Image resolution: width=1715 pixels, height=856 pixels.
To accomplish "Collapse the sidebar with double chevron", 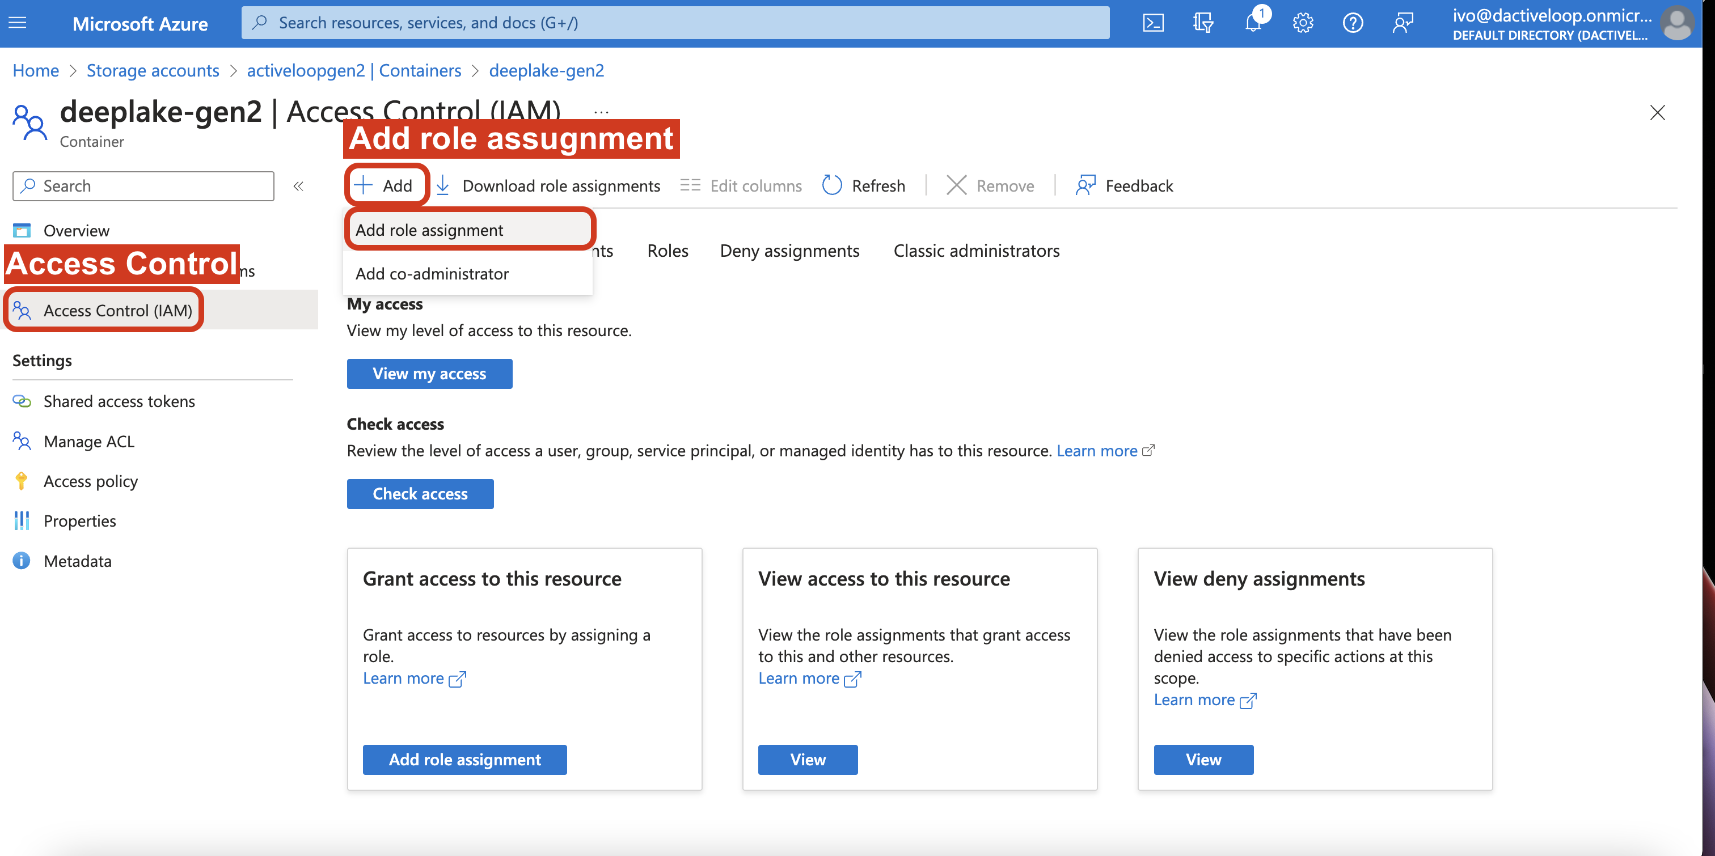I will [298, 187].
